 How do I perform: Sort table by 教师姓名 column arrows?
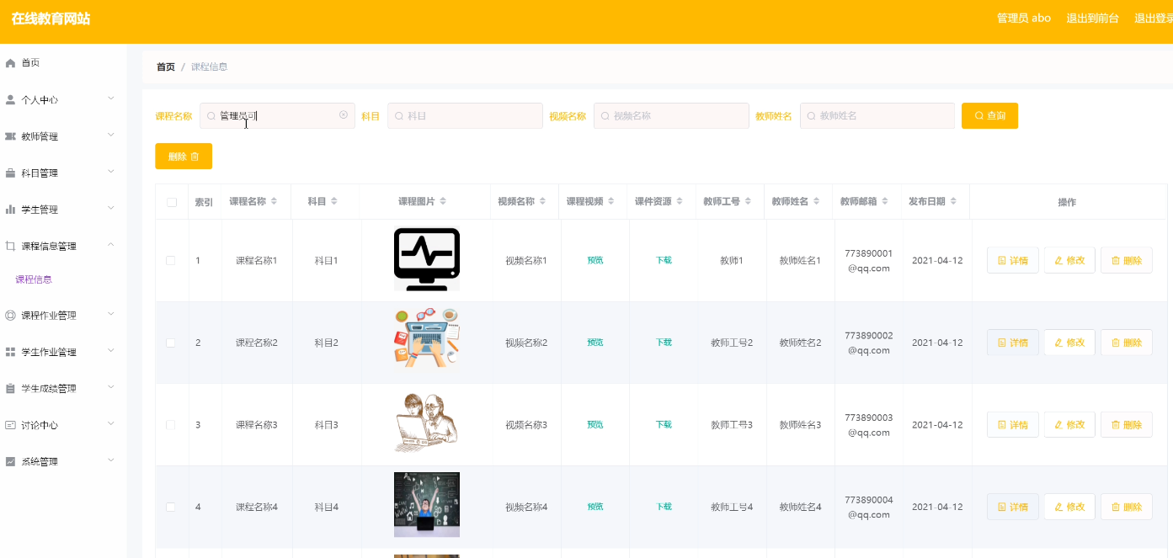click(x=816, y=202)
